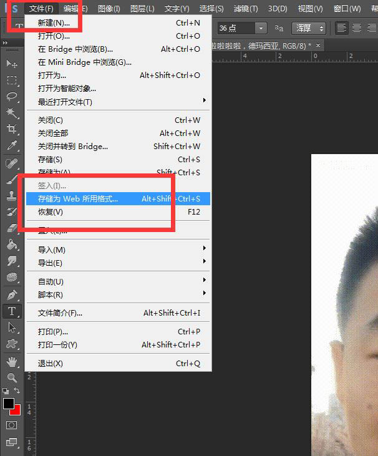Change the screen mode
Viewport: 378px width, 456px height.
[12, 442]
